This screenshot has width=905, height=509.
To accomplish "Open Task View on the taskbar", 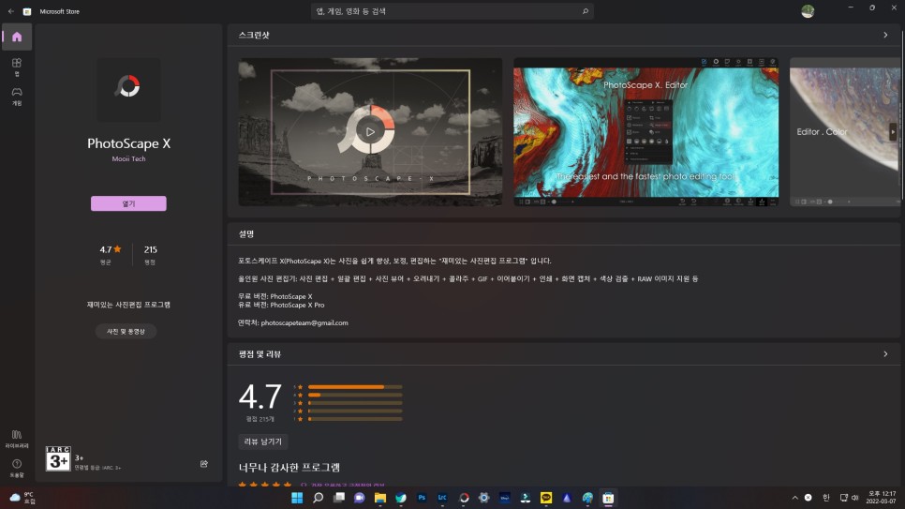I will (x=339, y=498).
